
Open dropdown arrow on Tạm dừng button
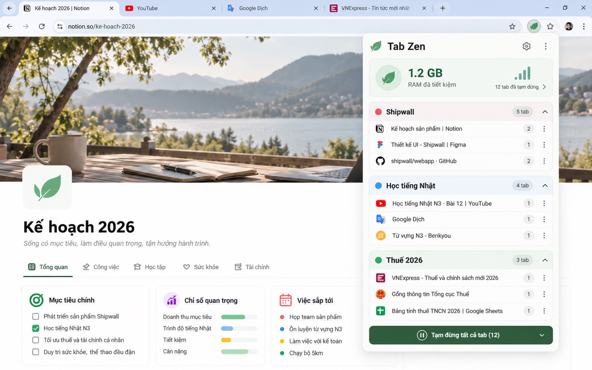coord(542,335)
